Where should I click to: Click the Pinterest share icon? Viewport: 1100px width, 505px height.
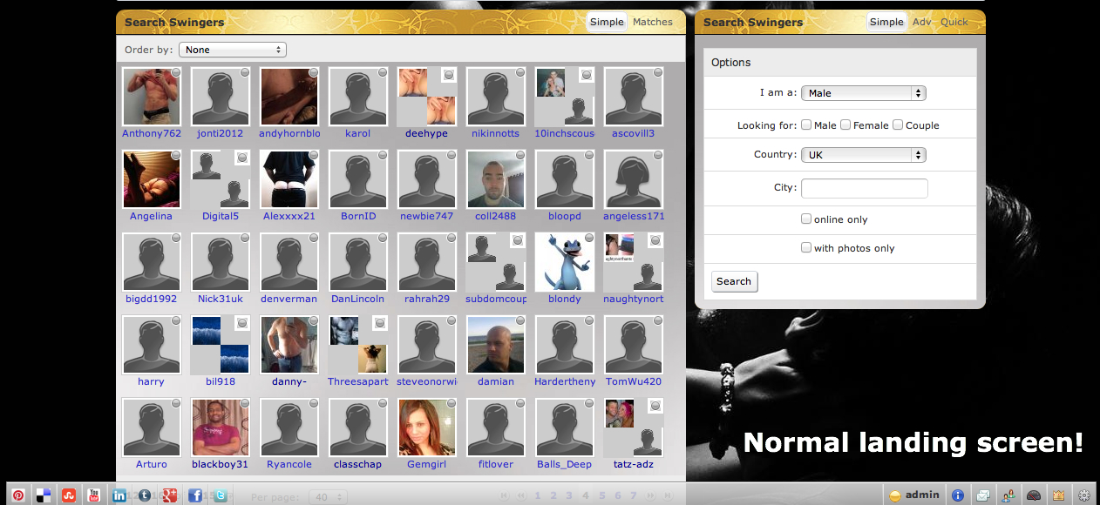(17, 495)
